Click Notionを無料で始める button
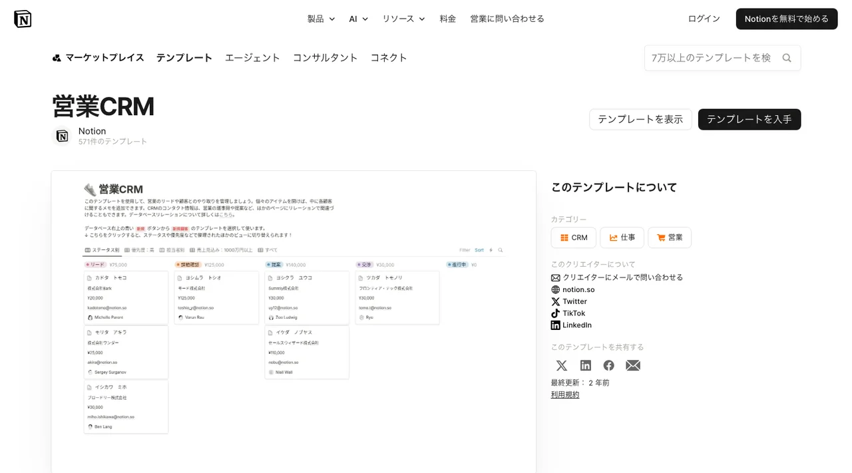This screenshot has width=852, height=473. point(787,19)
